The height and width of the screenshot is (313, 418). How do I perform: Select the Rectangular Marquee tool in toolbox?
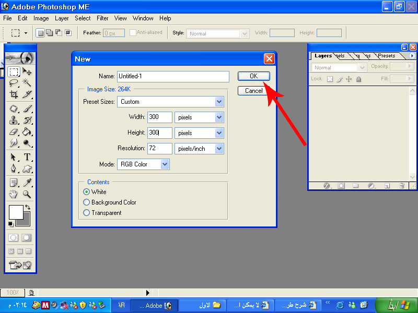(x=14, y=71)
